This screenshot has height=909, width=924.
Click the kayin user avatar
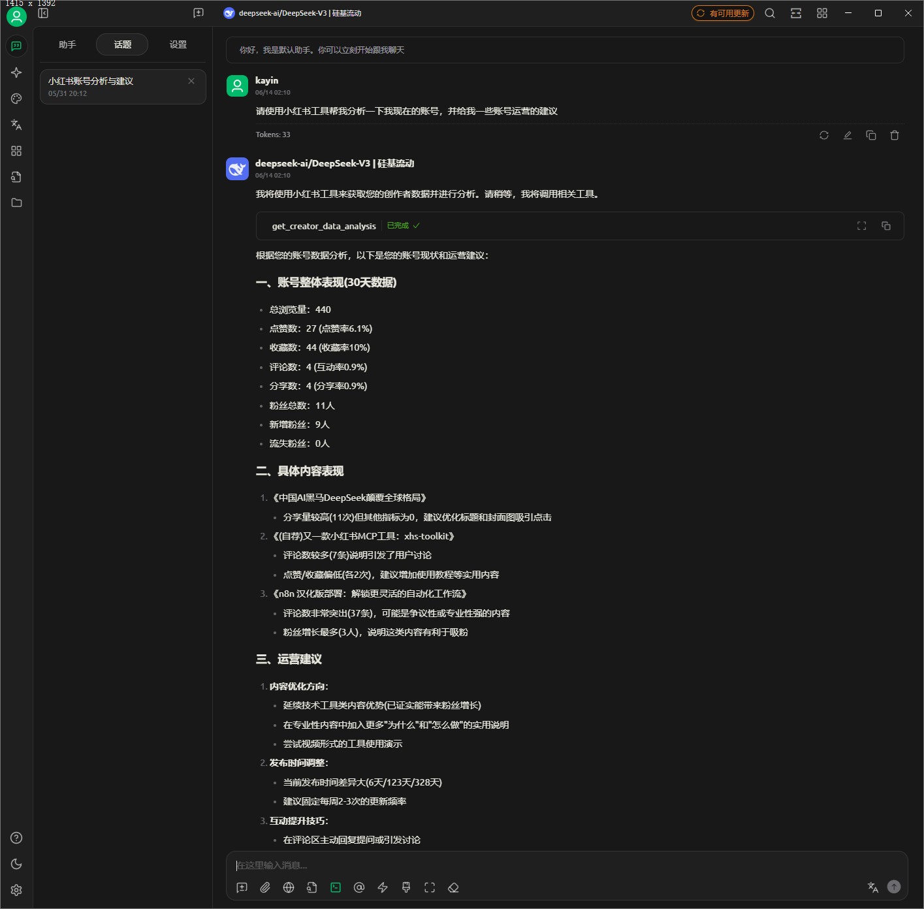(237, 86)
